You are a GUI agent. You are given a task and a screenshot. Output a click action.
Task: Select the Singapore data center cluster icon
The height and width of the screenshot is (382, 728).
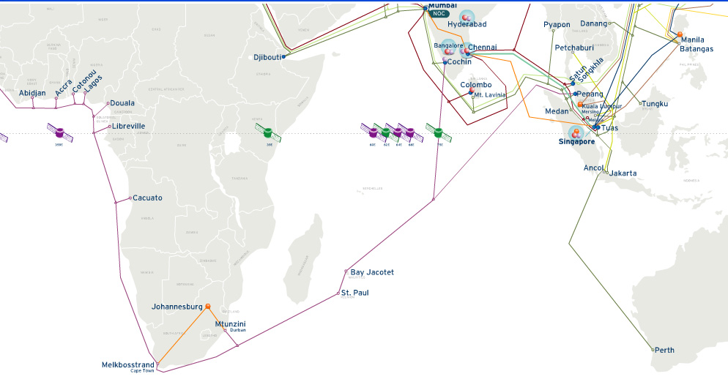576,132
